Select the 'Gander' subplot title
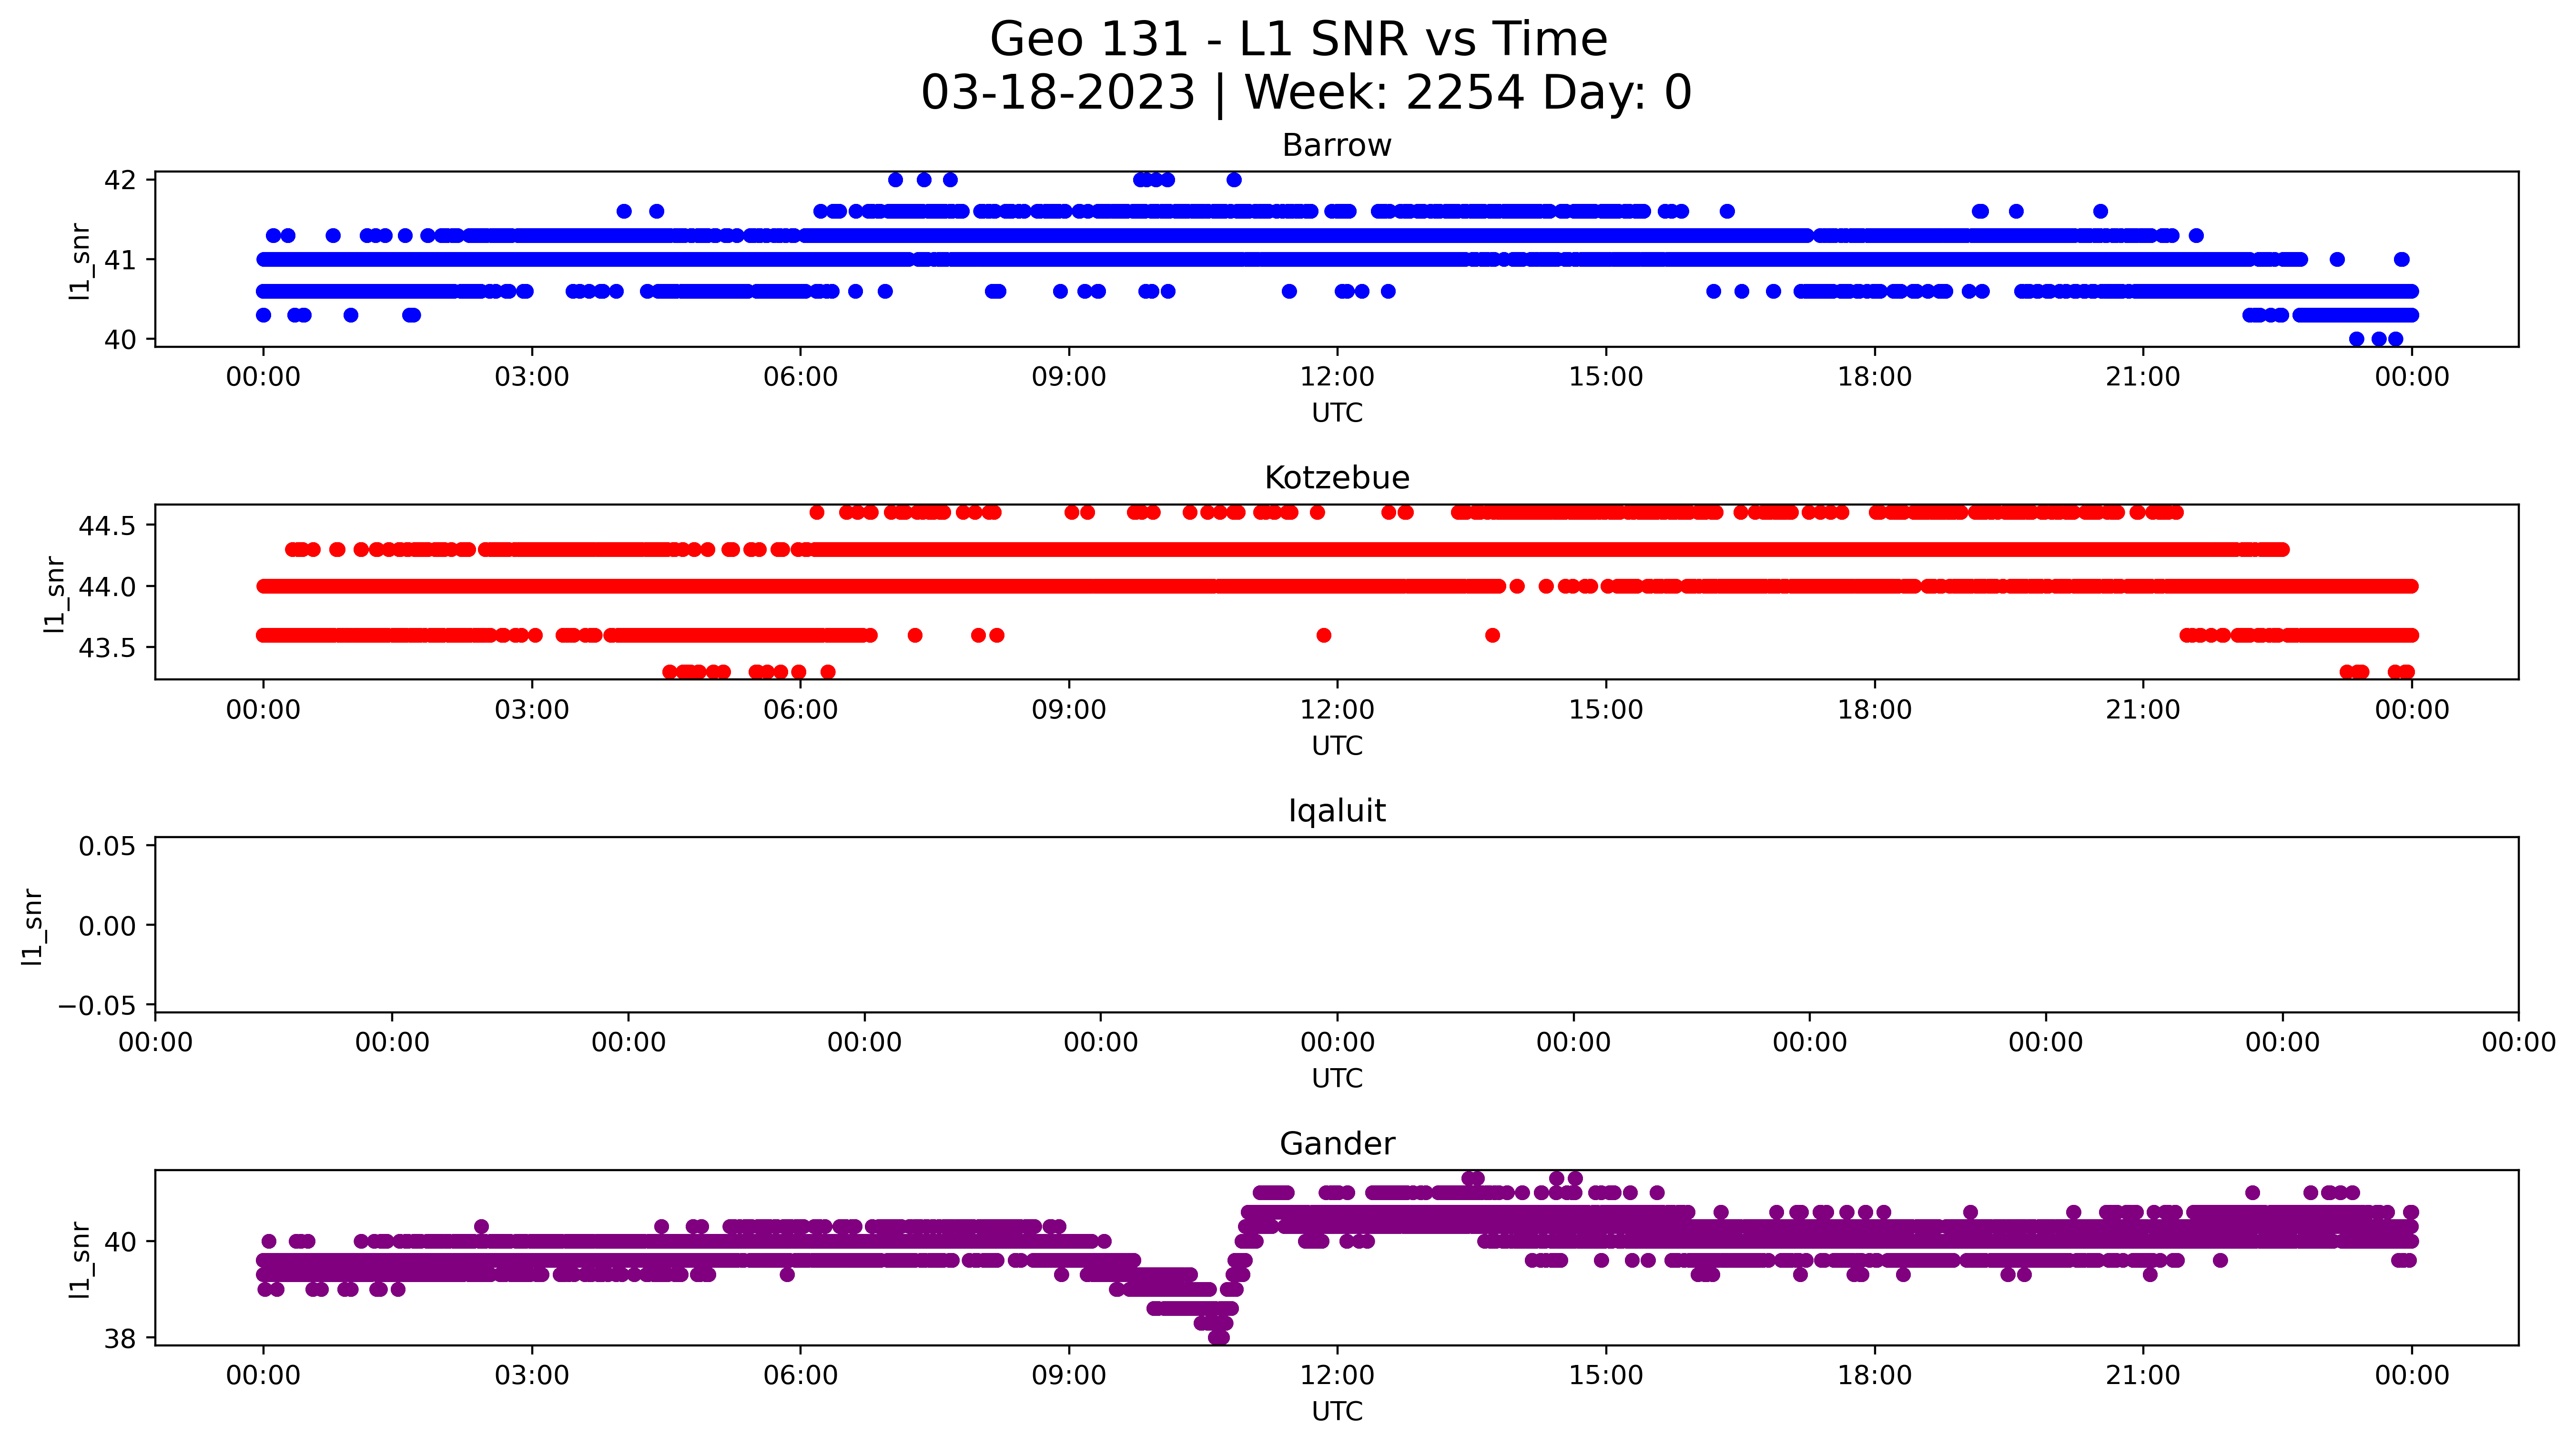The image size is (2576, 1445). click(x=1337, y=1144)
